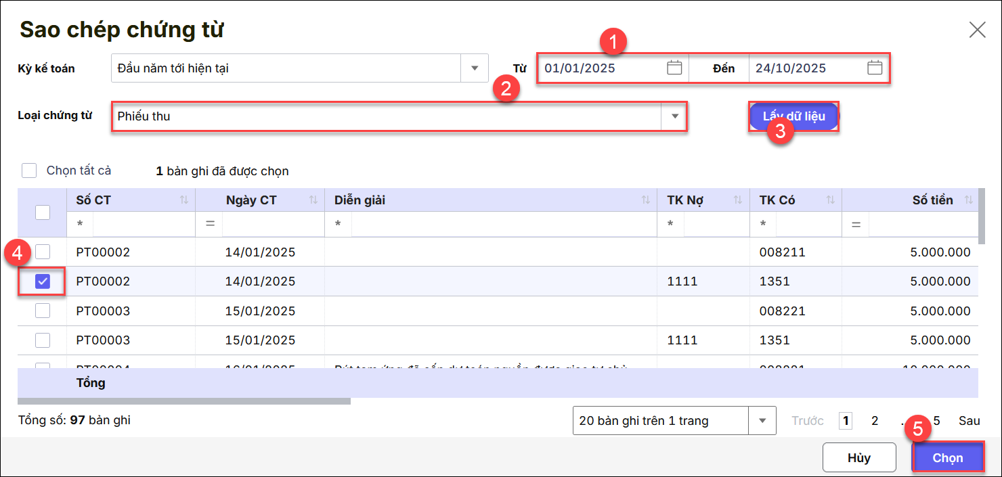Click the 'Hủy' button
This screenshot has height=477, width=1002.
tap(858, 458)
